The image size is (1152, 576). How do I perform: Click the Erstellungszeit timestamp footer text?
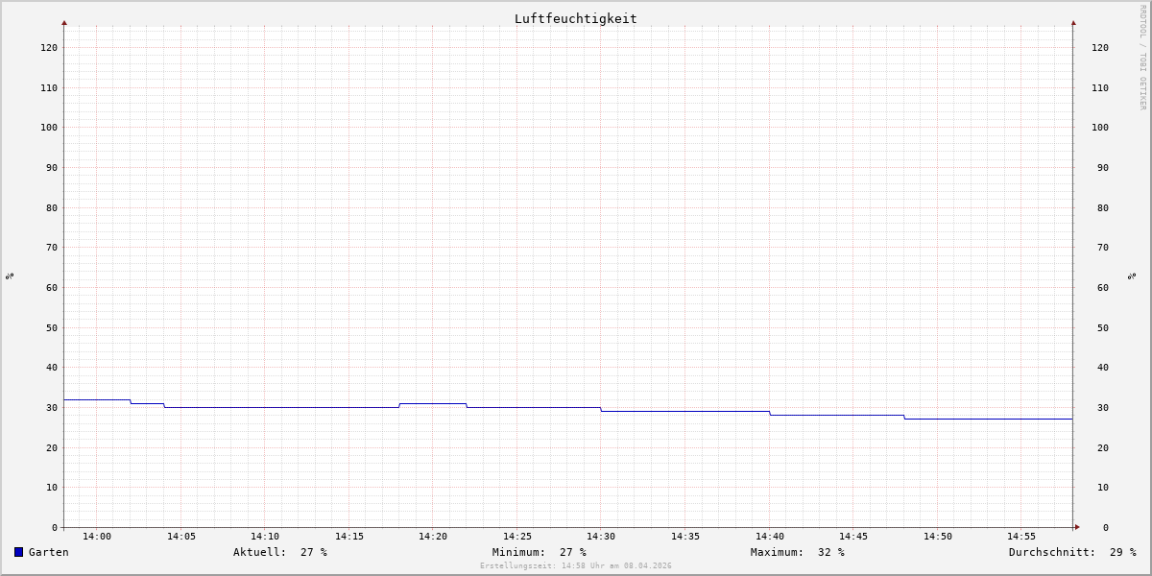pos(576,565)
